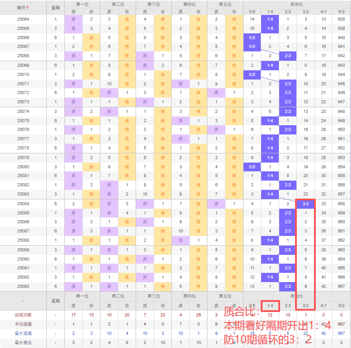This screenshot has height=348, width=351.
Task: Click the 2:3 highlighted cell in row 25068
Action: point(288,56)
